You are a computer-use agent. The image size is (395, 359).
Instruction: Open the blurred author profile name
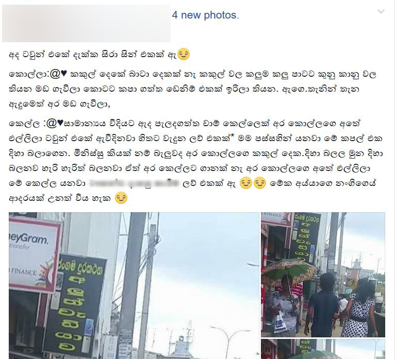(x=86, y=23)
